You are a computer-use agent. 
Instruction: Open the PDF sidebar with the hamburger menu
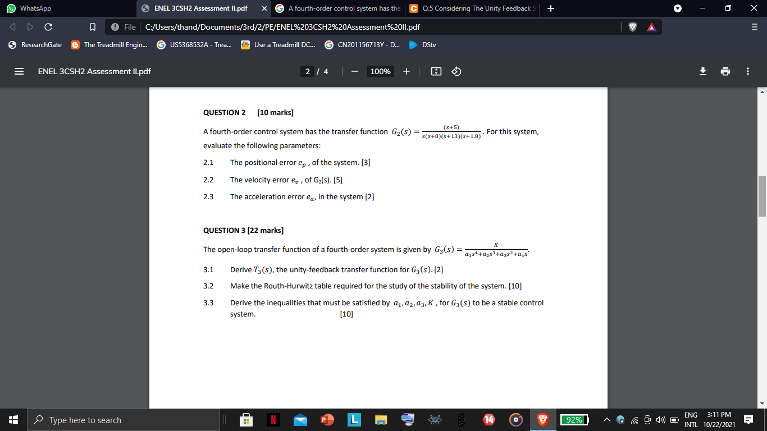pos(19,71)
